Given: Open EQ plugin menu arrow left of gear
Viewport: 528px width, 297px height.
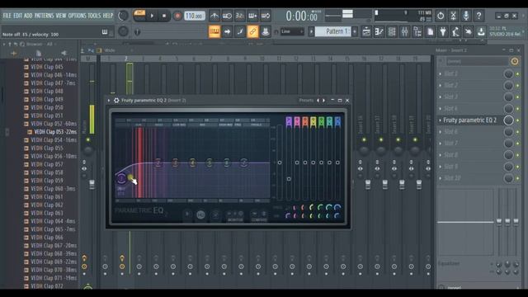Looking at the screenshot, I should 109,101.
